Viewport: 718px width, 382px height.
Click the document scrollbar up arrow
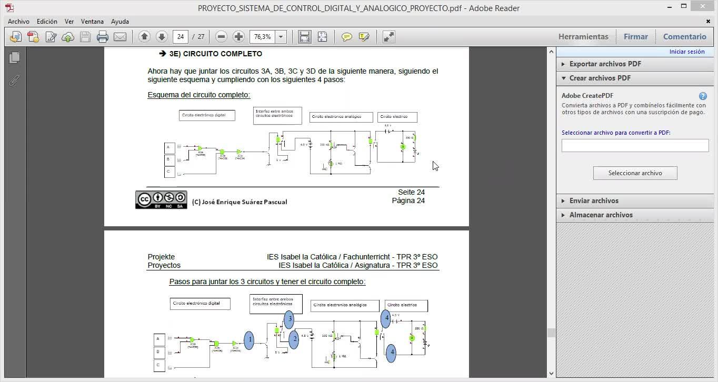click(x=552, y=52)
